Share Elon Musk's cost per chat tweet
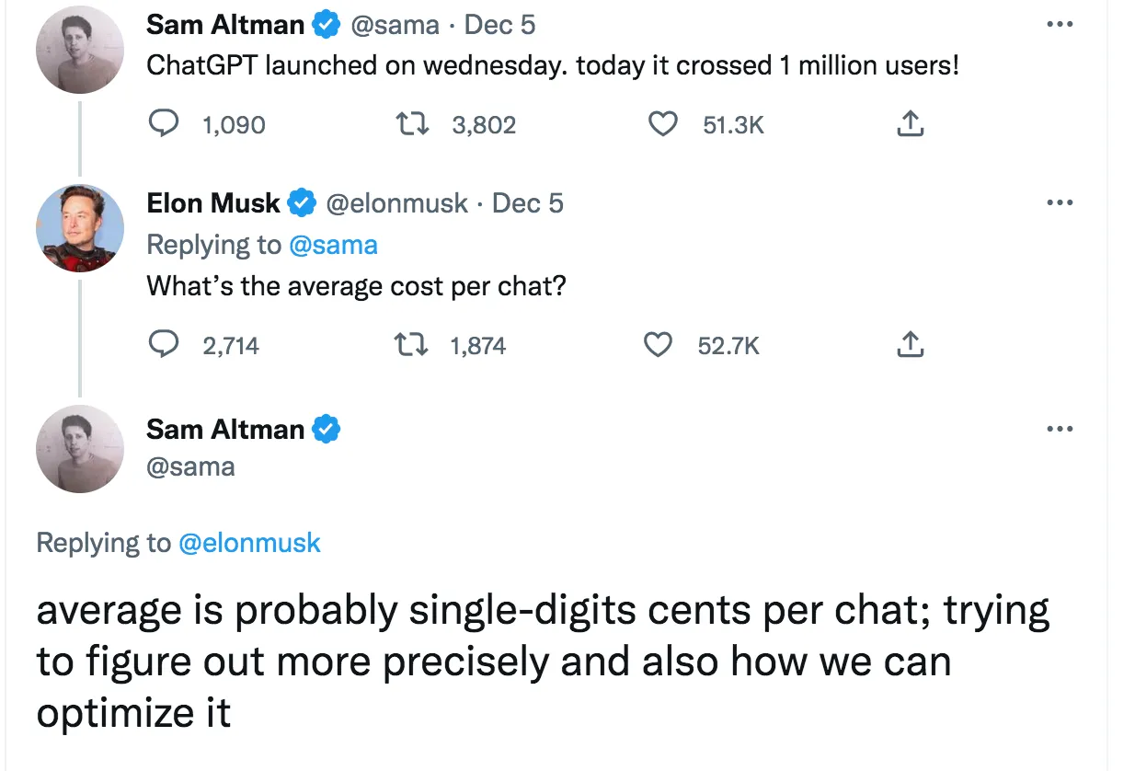The image size is (1135, 771). [909, 345]
